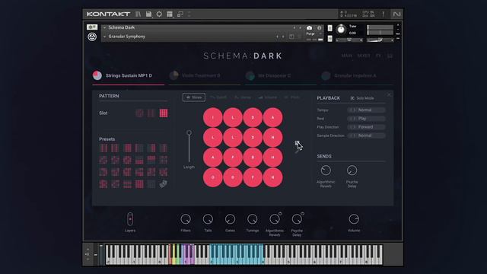Close the pattern editor panel X
This screenshot has width=487, height=274.
(389, 94)
